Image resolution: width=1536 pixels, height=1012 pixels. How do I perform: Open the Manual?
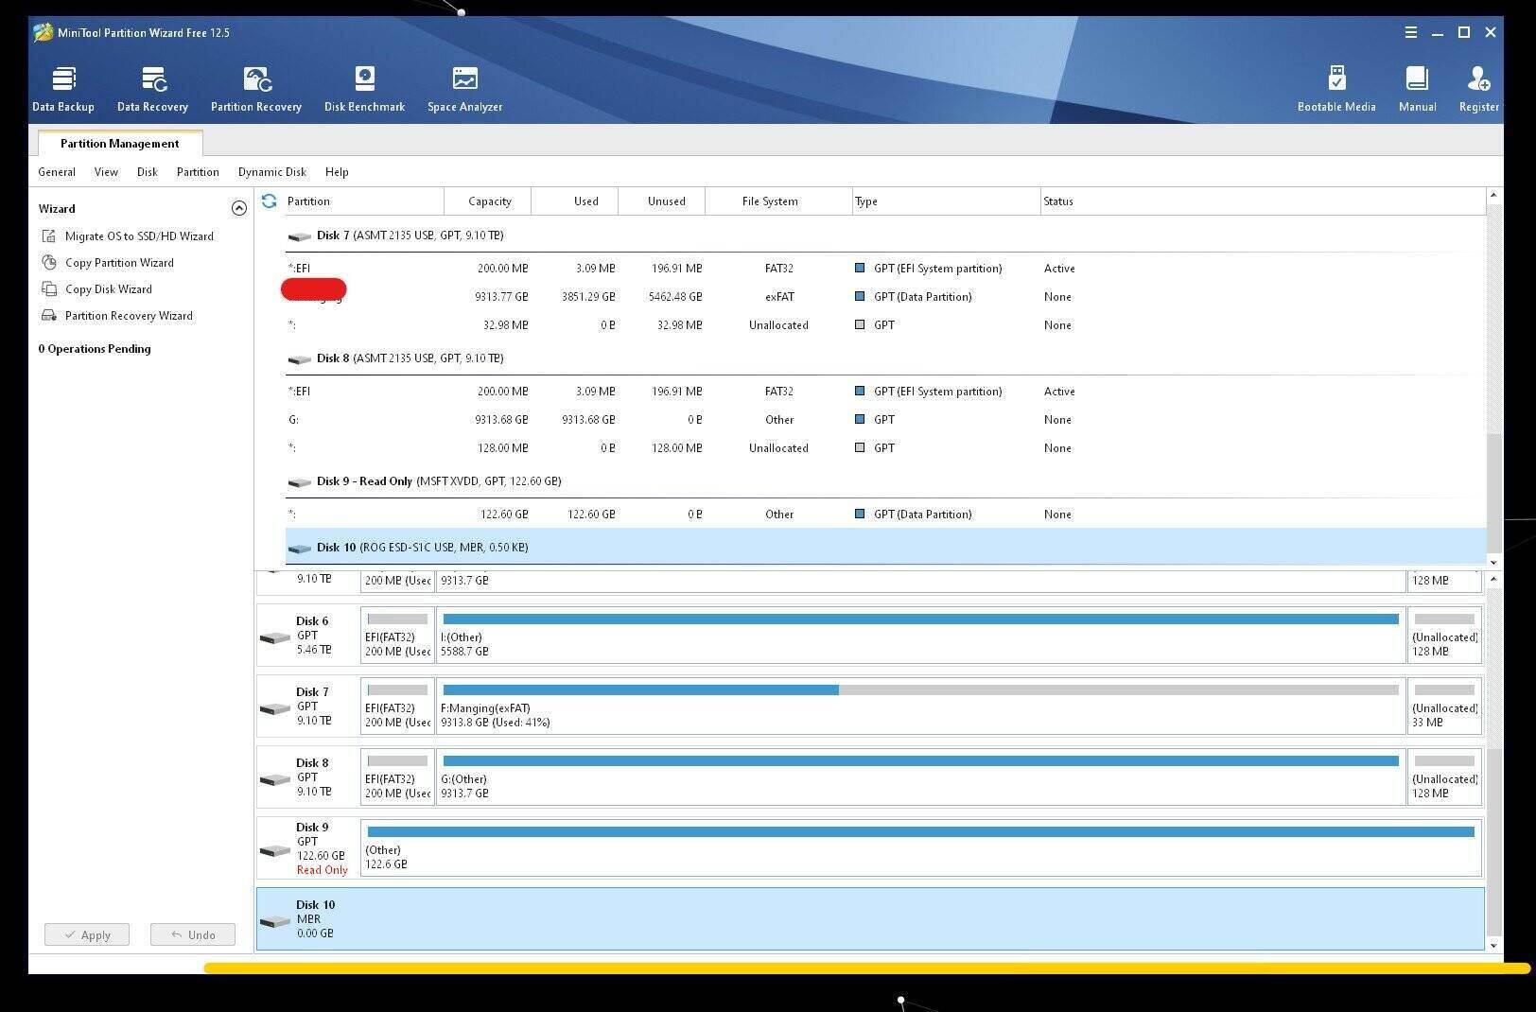1417,90
